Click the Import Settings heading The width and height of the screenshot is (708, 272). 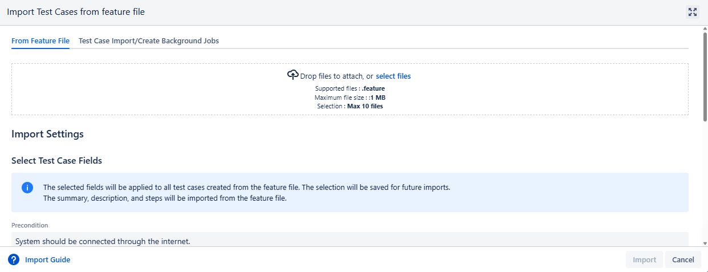pos(48,135)
